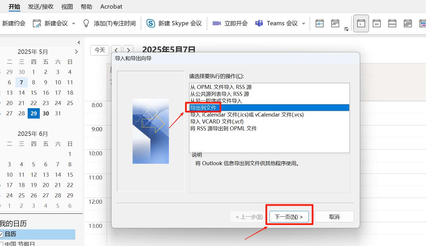Image resolution: width=426 pixels, height=246 pixels.
Task: Switch to the 视图 ribbon tab
Action: click(x=67, y=7)
